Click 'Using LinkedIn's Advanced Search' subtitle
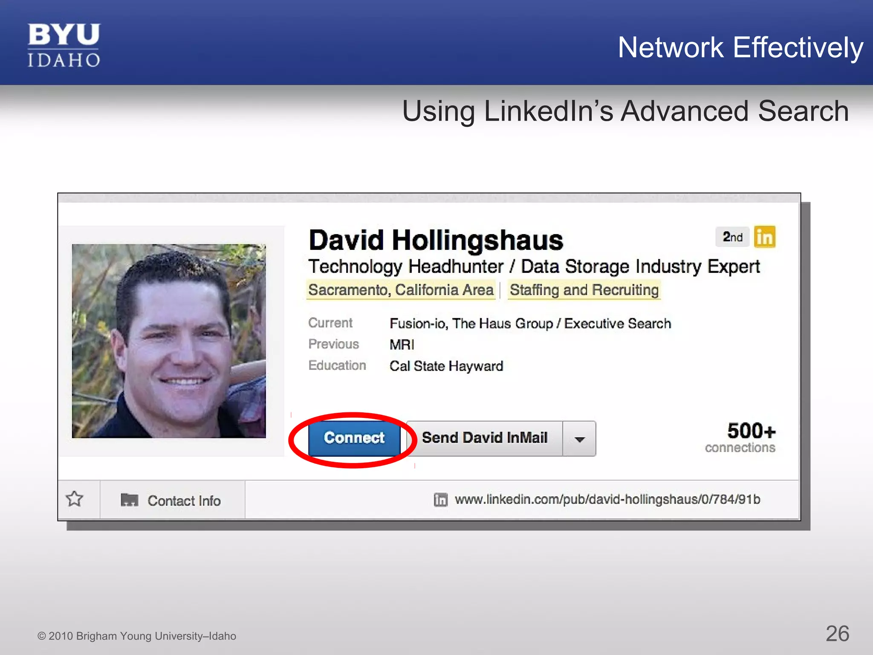Image resolution: width=873 pixels, height=655 pixels. 625,111
